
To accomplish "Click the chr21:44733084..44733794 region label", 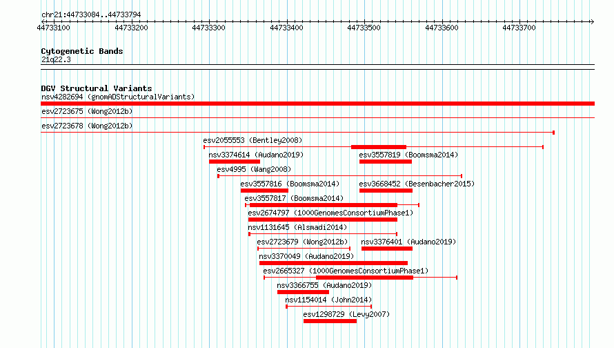I will [91, 14].
